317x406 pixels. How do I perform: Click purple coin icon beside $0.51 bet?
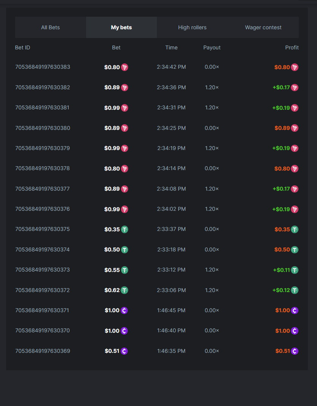[x=124, y=351]
